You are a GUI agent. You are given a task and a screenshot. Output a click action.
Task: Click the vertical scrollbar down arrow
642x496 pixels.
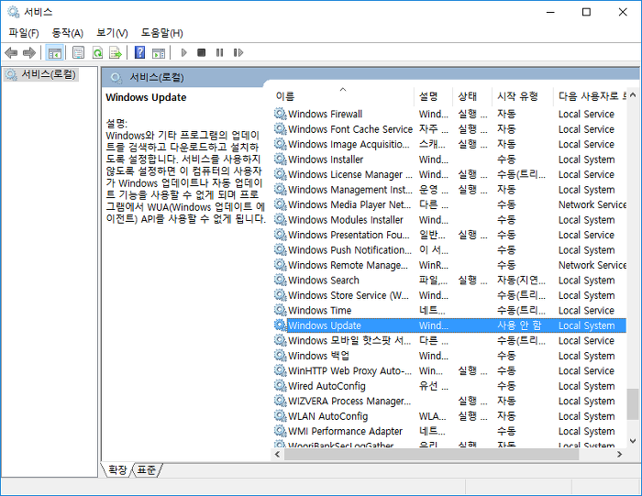[633, 441]
